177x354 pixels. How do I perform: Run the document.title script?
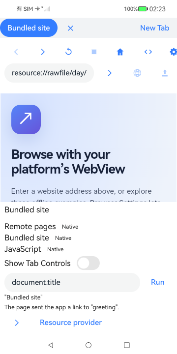[x=158, y=282]
